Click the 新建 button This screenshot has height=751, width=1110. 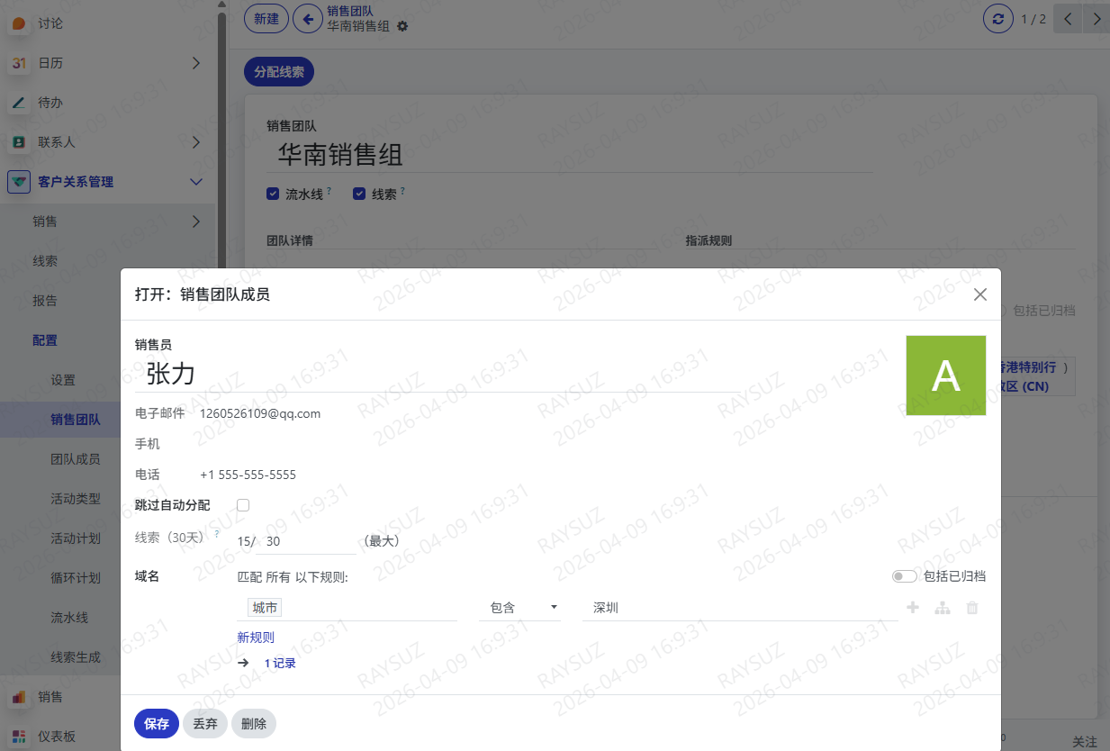266,18
